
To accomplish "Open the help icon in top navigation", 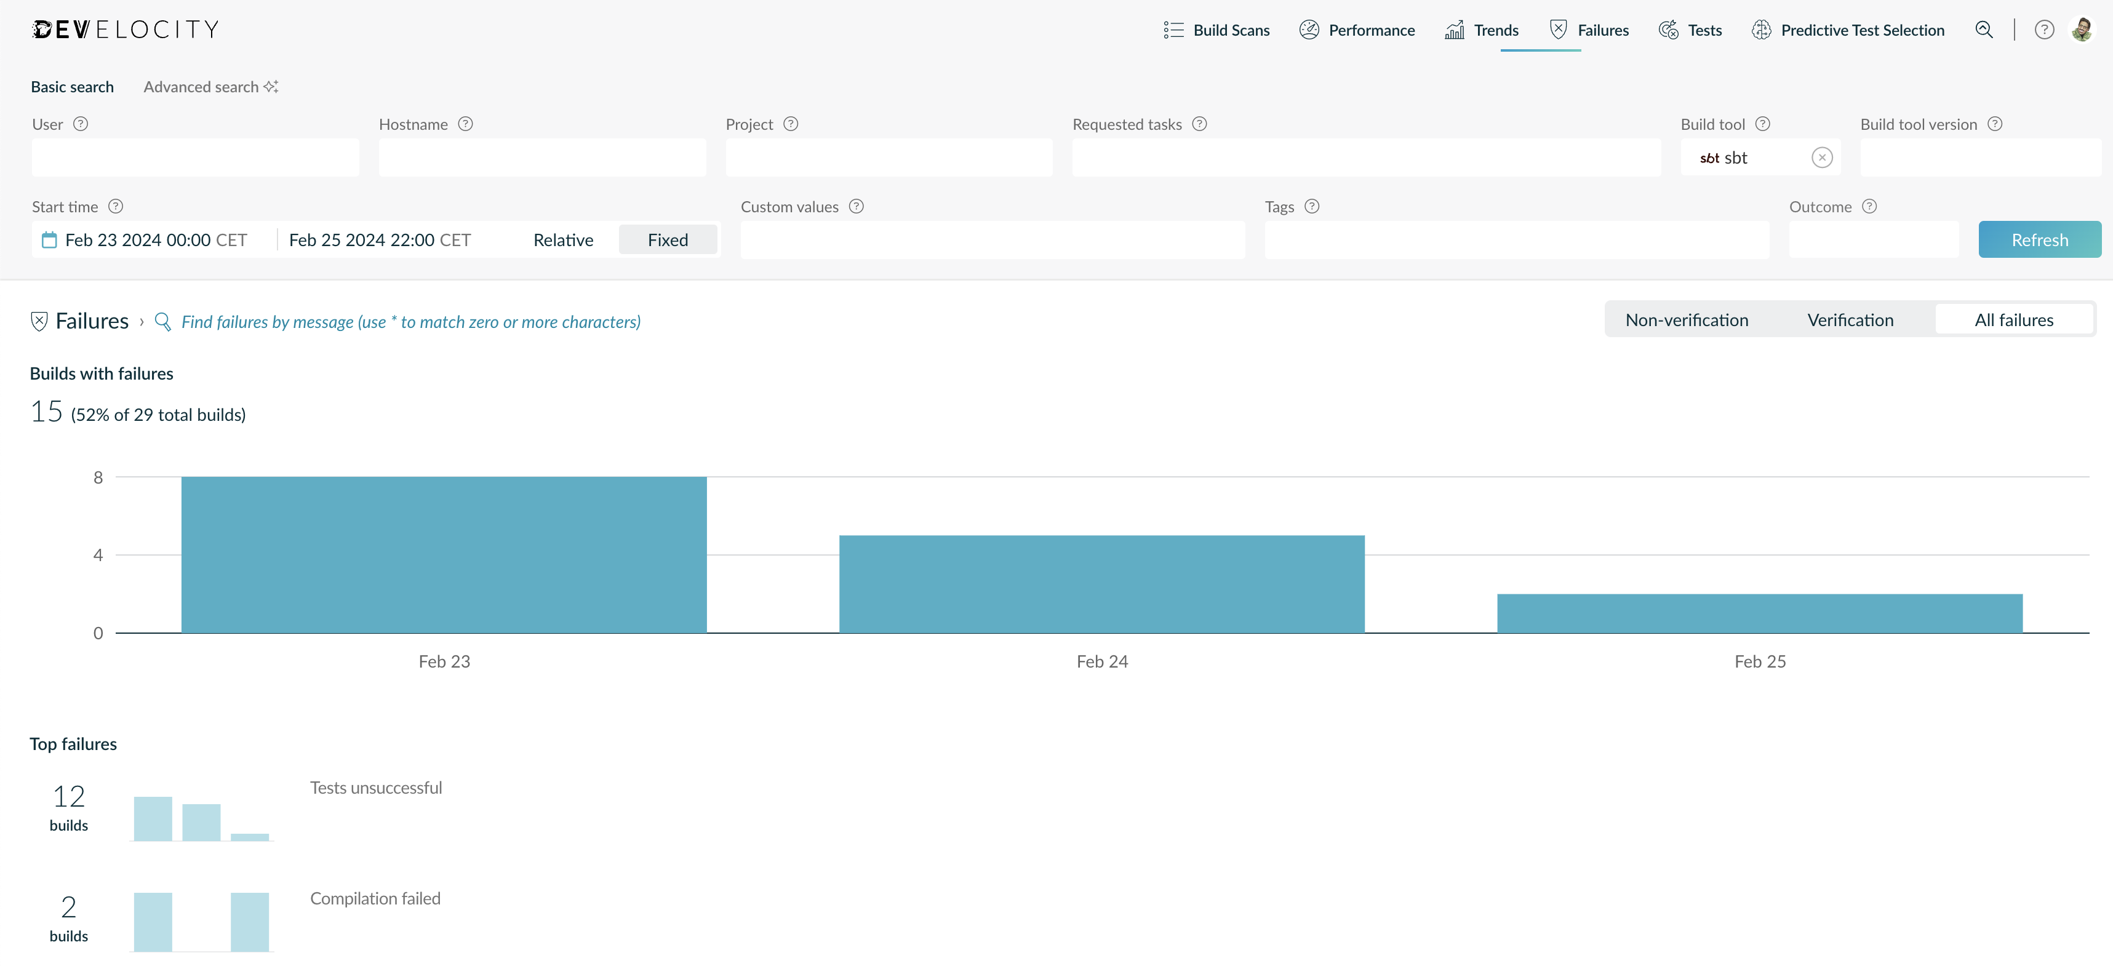I will 2044,30.
